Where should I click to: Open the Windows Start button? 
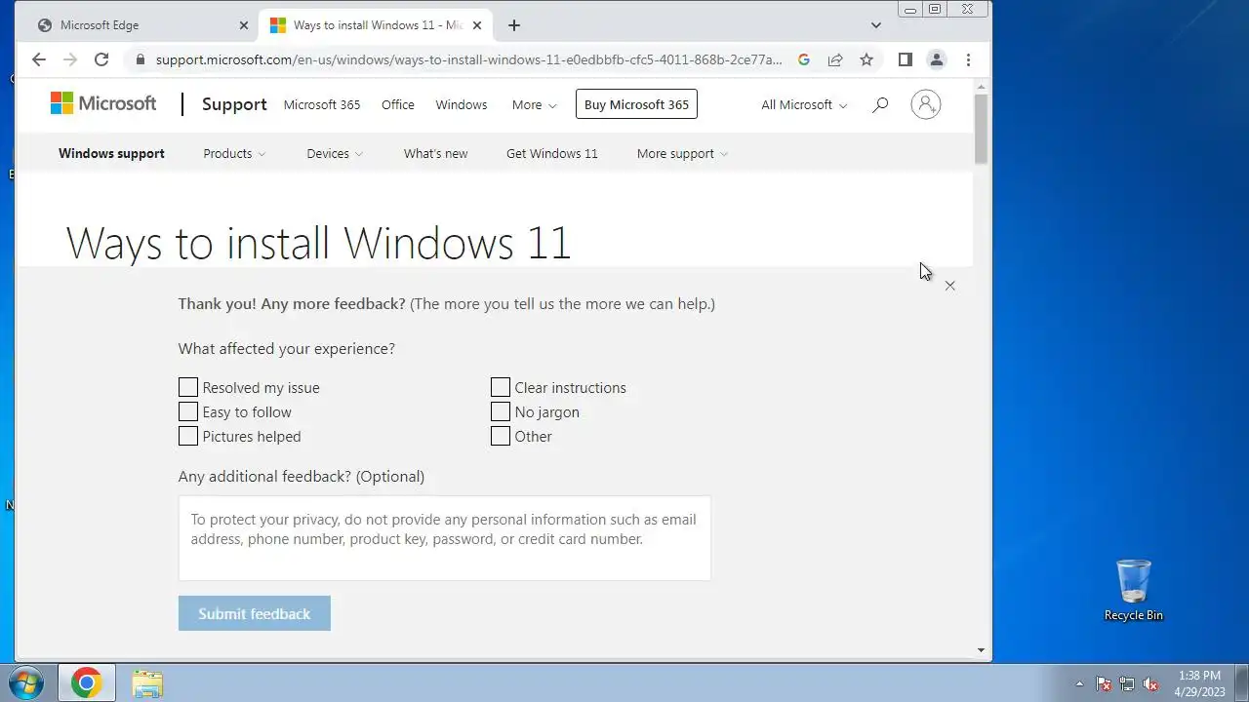tap(26, 682)
